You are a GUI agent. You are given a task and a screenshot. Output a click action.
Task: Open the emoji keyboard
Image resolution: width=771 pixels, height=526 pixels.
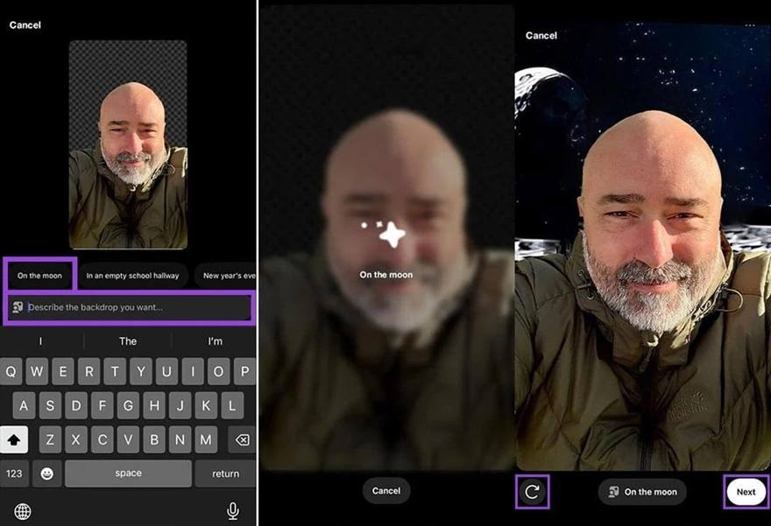click(46, 473)
